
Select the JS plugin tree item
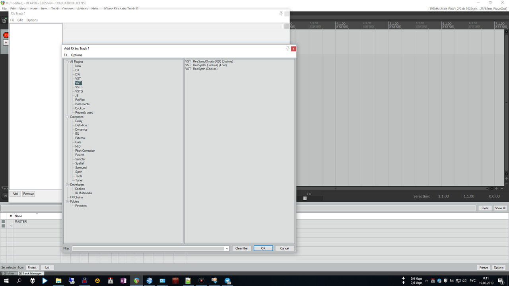pyautogui.click(x=77, y=96)
